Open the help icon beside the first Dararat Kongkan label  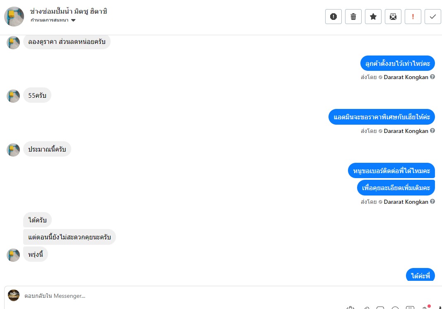pyautogui.click(x=432, y=77)
